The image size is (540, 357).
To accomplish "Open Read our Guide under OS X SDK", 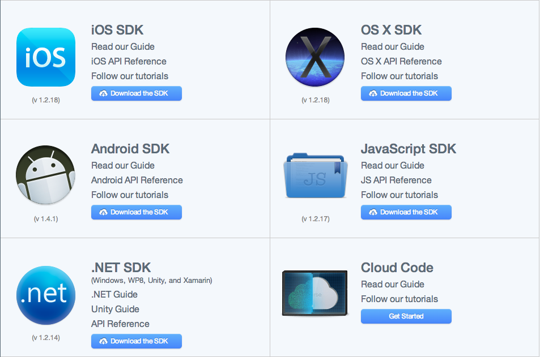I will point(393,46).
